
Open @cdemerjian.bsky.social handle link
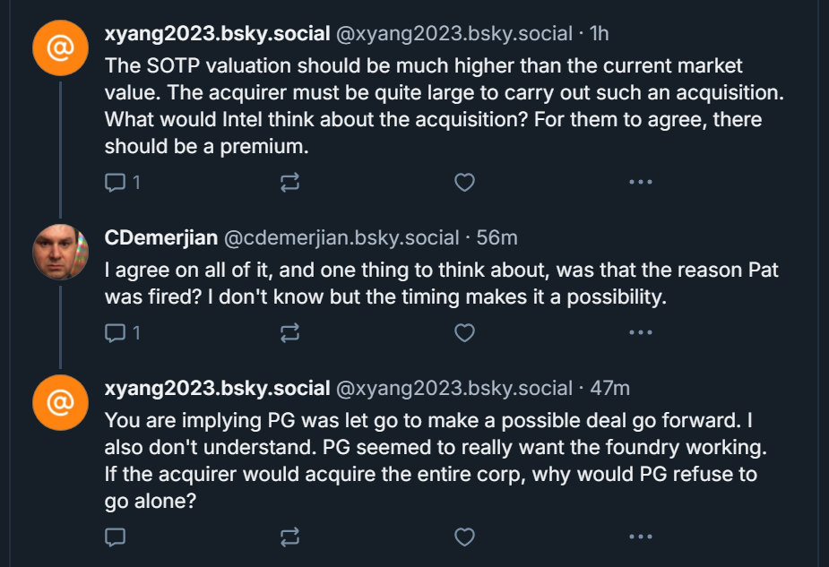coord(341,238)
